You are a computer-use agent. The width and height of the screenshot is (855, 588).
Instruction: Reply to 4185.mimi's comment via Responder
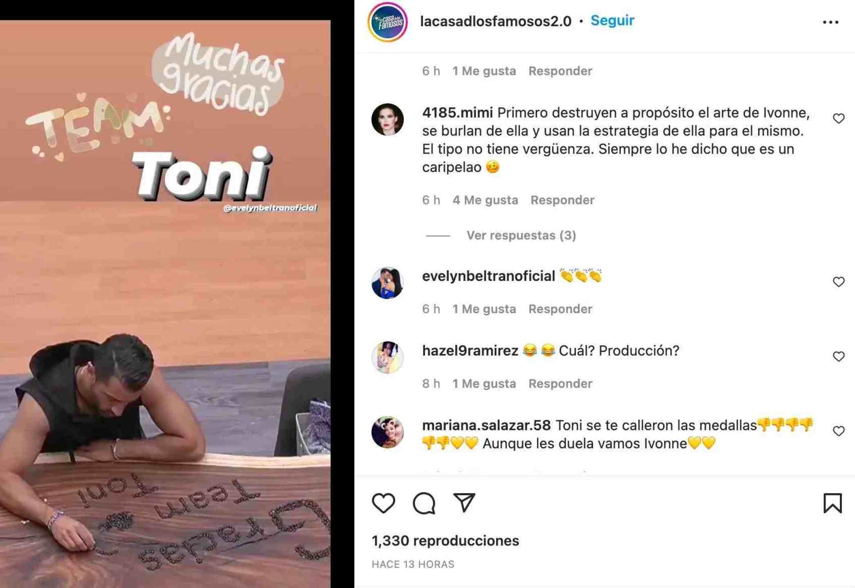click(x=562, y=200)
